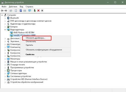Click the Батареи battery icon
Screen dimensions: 126x92
pos(8,27)
